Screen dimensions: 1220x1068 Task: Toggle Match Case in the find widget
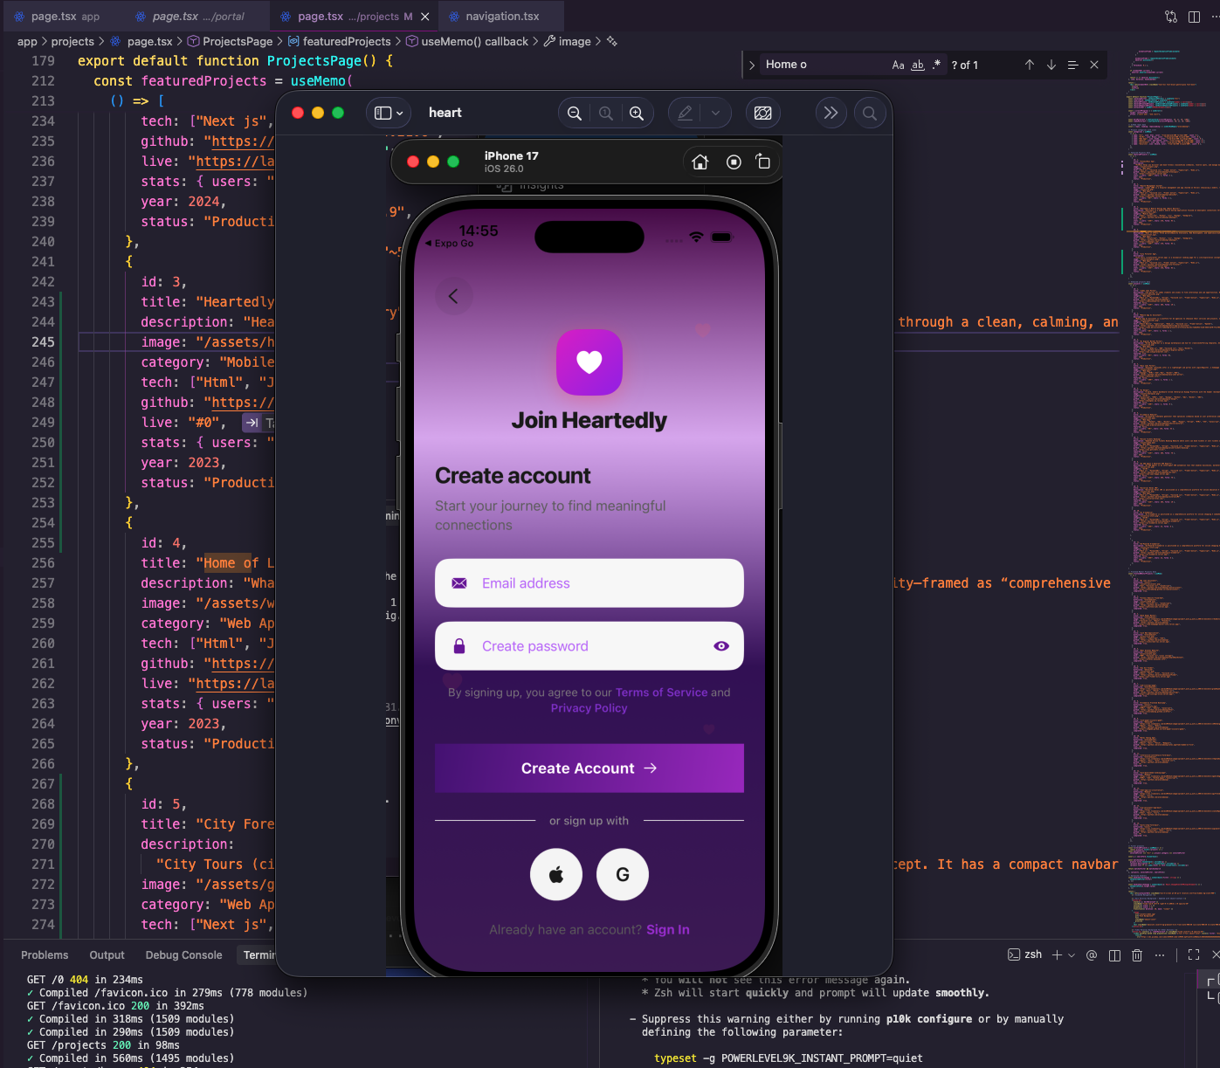[897, 64]
